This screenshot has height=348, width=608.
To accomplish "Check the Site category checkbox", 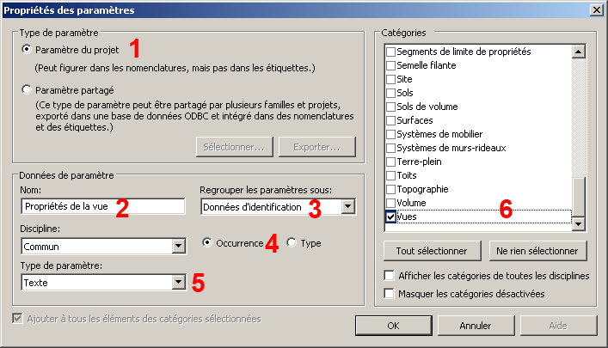I will click(391, 79).
